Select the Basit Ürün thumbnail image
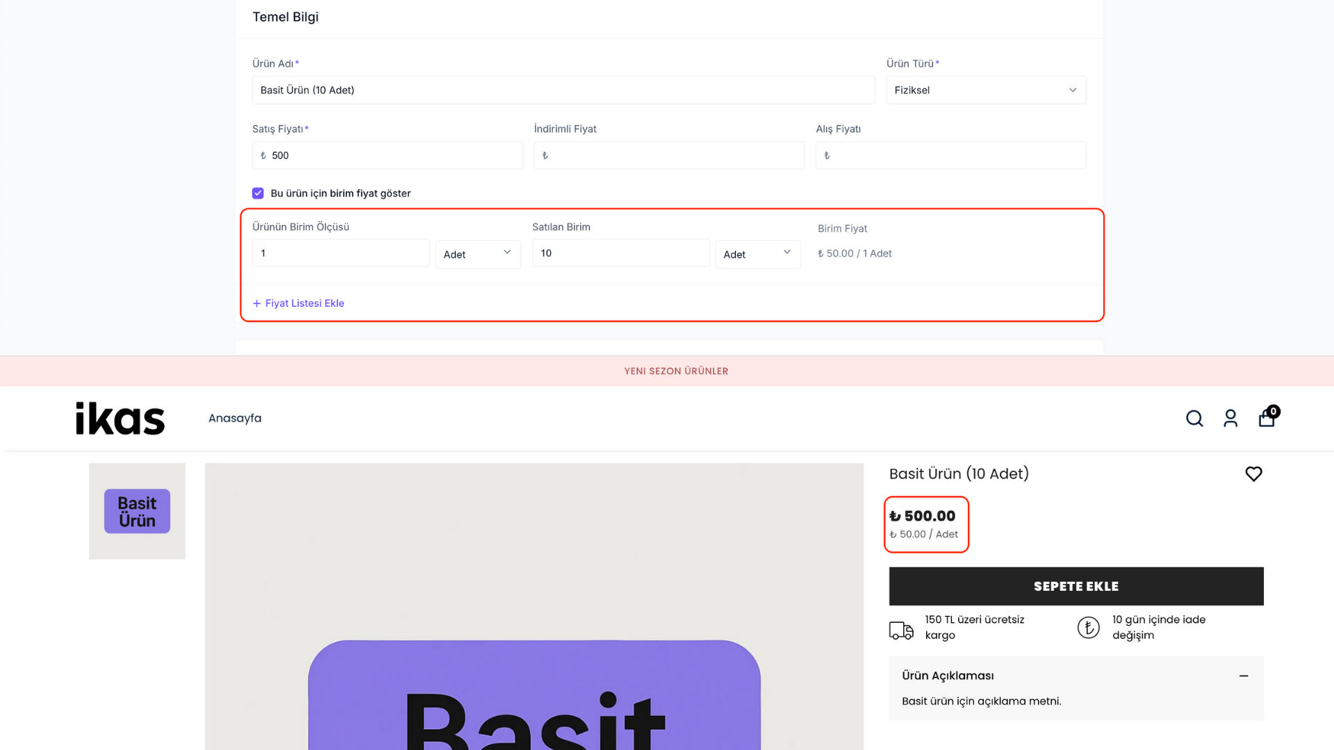 (137, 511)
